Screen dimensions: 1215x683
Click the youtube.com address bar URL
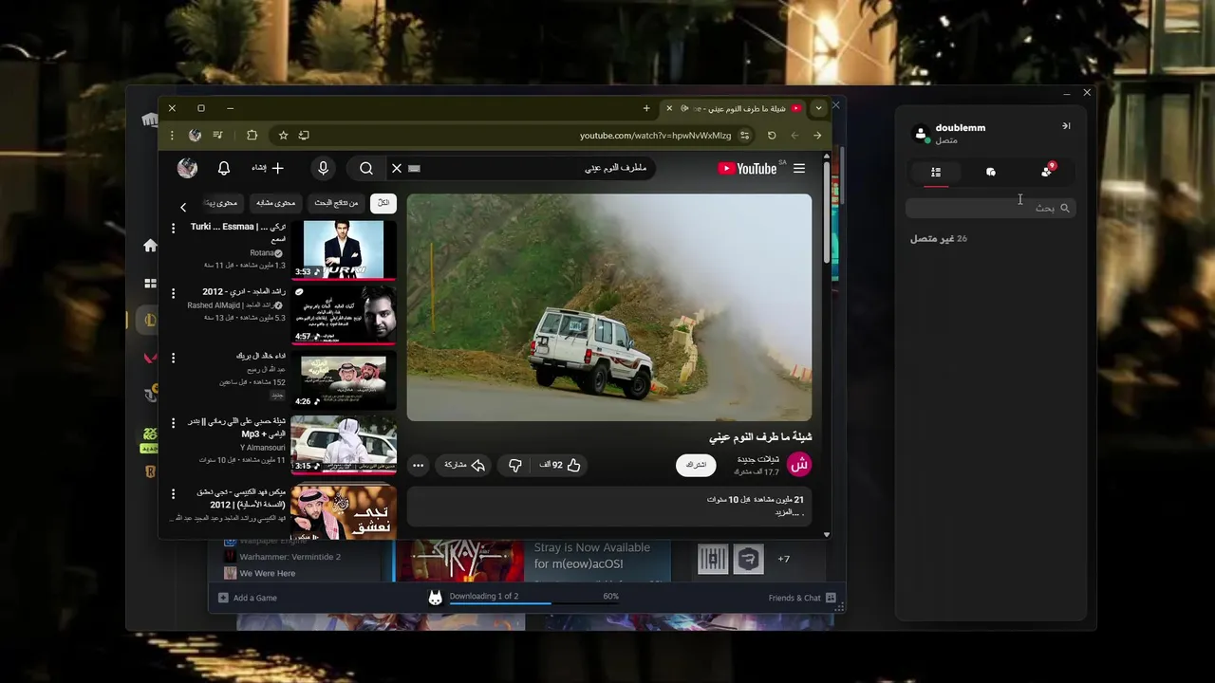pos(655,136)
